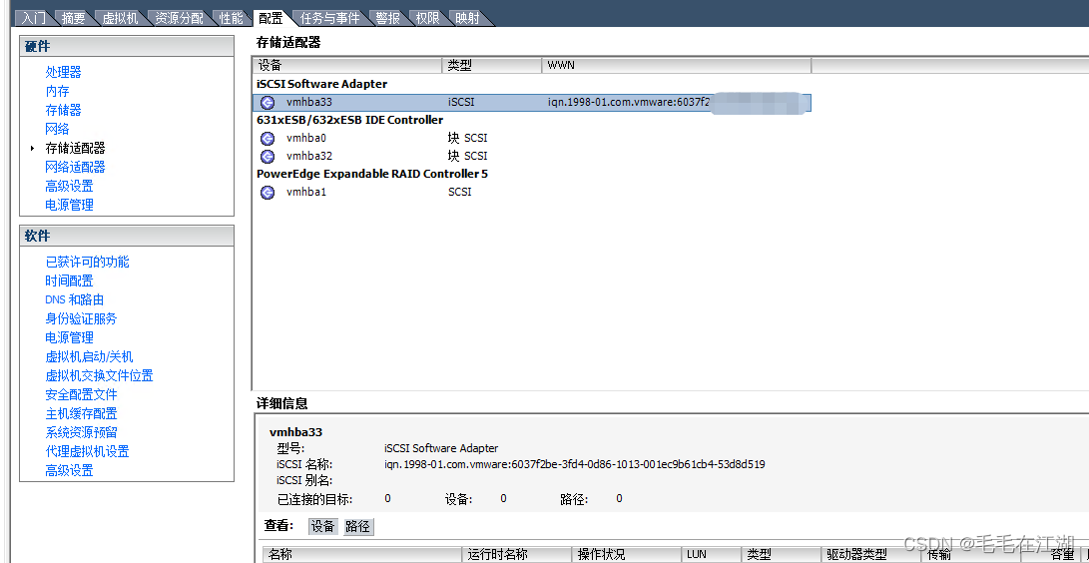This screenshot has width=1089, height=563.
Task: Sort adapters by WWN column header
Action: tap(676, 65)
